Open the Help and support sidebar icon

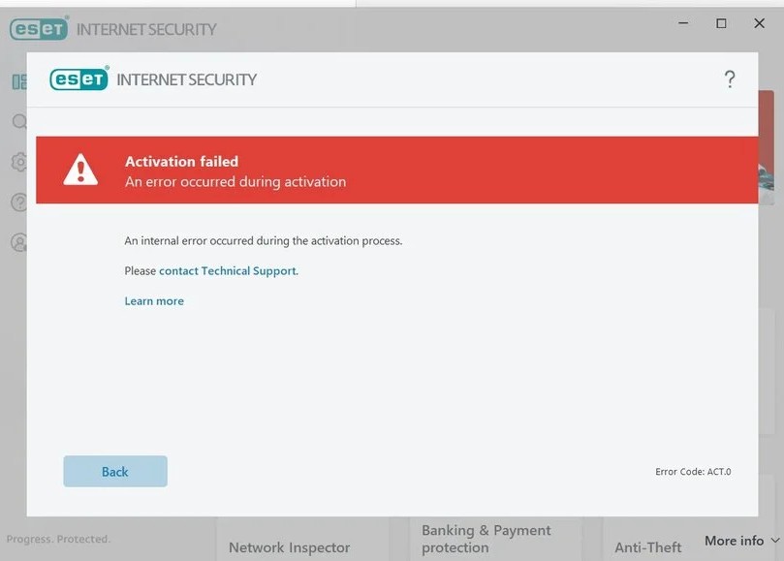[x=19, y=202]
